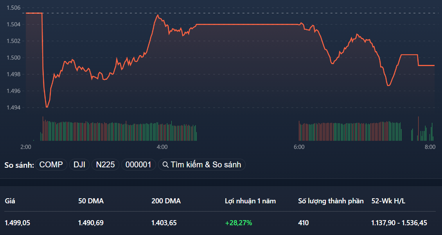
Task: Select the N225 comparison chip
Action: click(x=105, y=165)
